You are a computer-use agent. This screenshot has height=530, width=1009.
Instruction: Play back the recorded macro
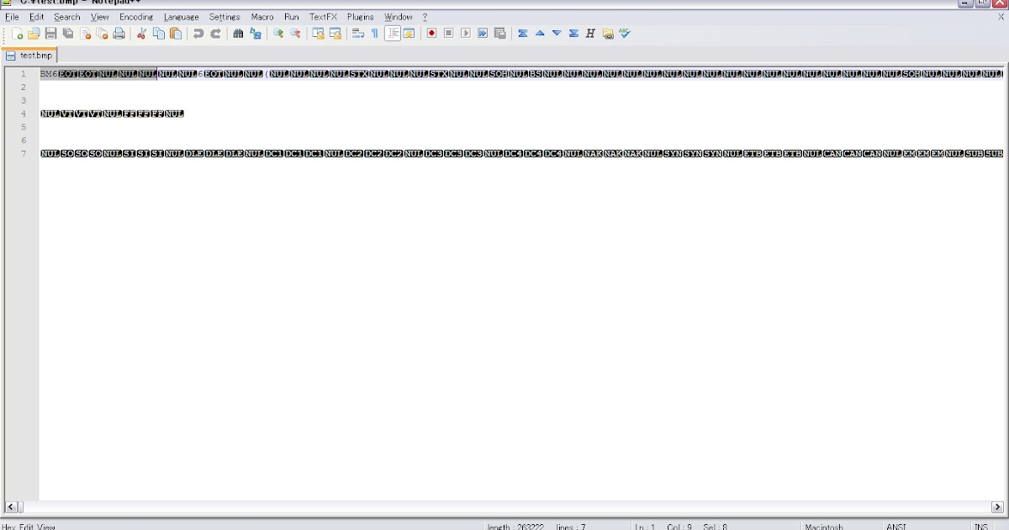[x=466, y=34]
